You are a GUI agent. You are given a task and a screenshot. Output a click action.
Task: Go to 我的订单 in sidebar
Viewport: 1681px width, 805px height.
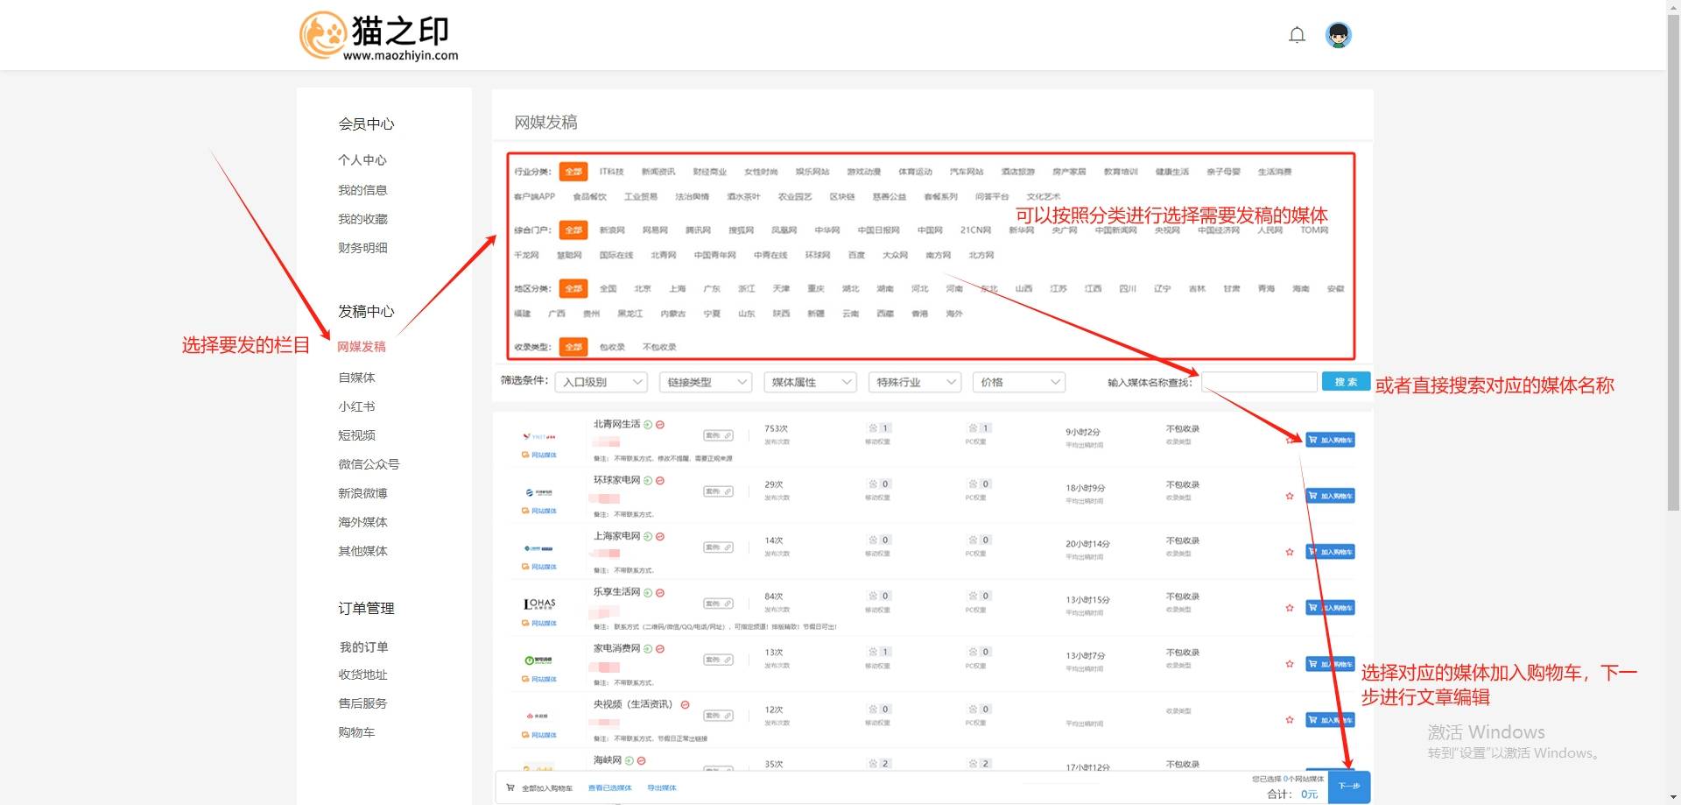pos(363,646)
